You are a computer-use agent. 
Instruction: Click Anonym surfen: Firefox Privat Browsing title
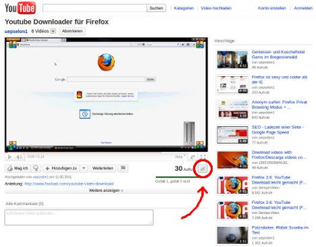pyautogui.click(x=280, y=105)
